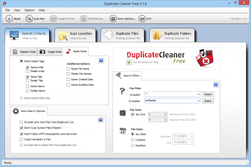Image resolution: width=251 pixels, height=167 pixels.
Task: Click Select button beside Excluded filter
Action: tap(208, 101)
